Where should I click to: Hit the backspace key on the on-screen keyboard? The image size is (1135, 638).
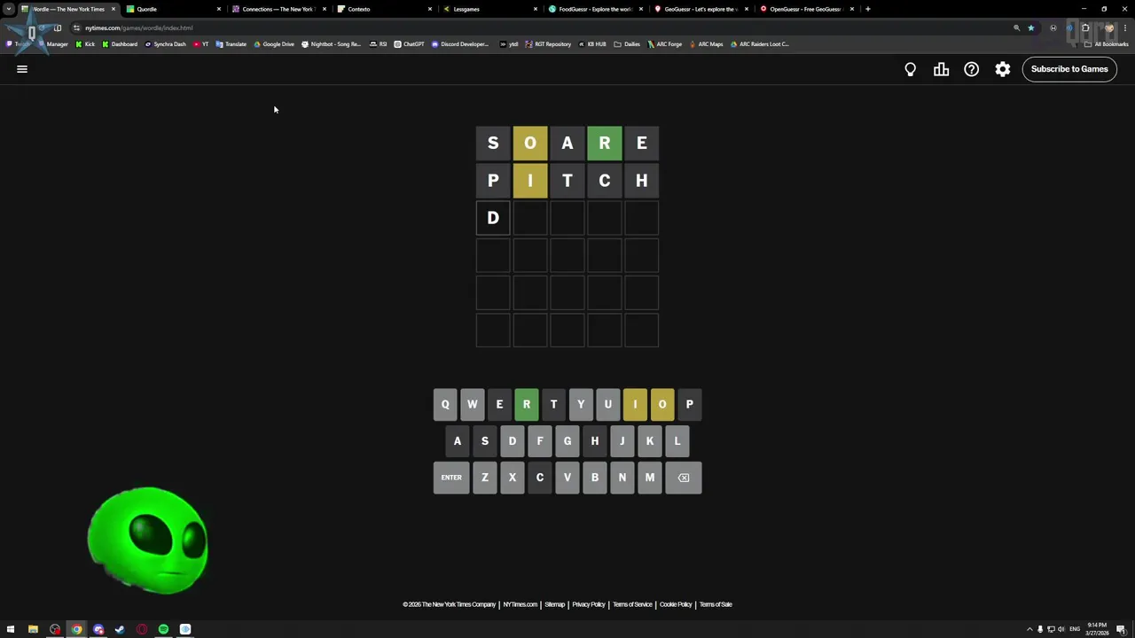[x=684, y=478]
